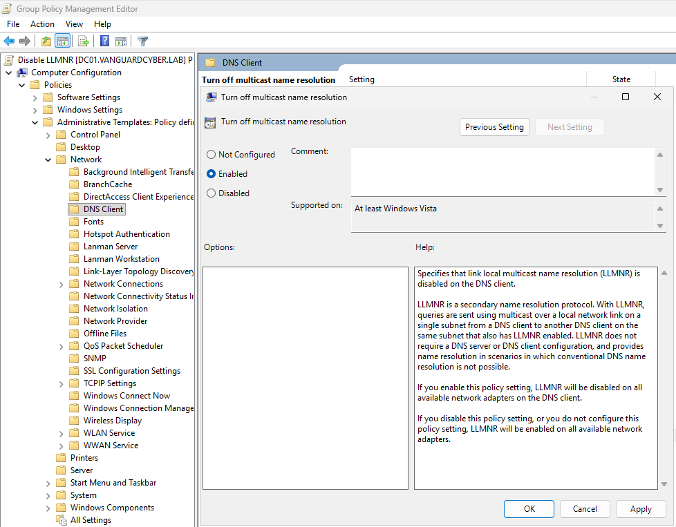Screen dimensions: 676x527
Task: Click the Up one level folder icon
Action: coord(46,41)
